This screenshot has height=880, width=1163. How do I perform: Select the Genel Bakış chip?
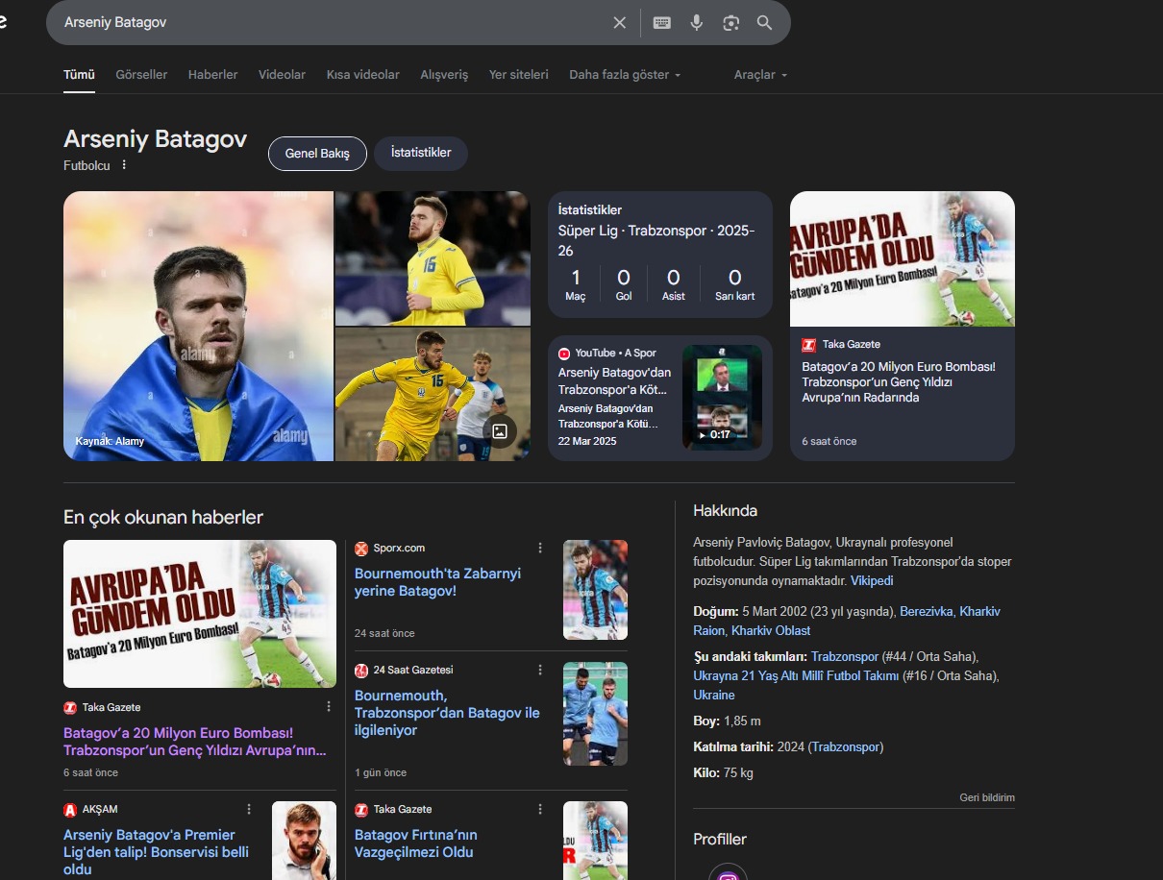click(317, 154)
